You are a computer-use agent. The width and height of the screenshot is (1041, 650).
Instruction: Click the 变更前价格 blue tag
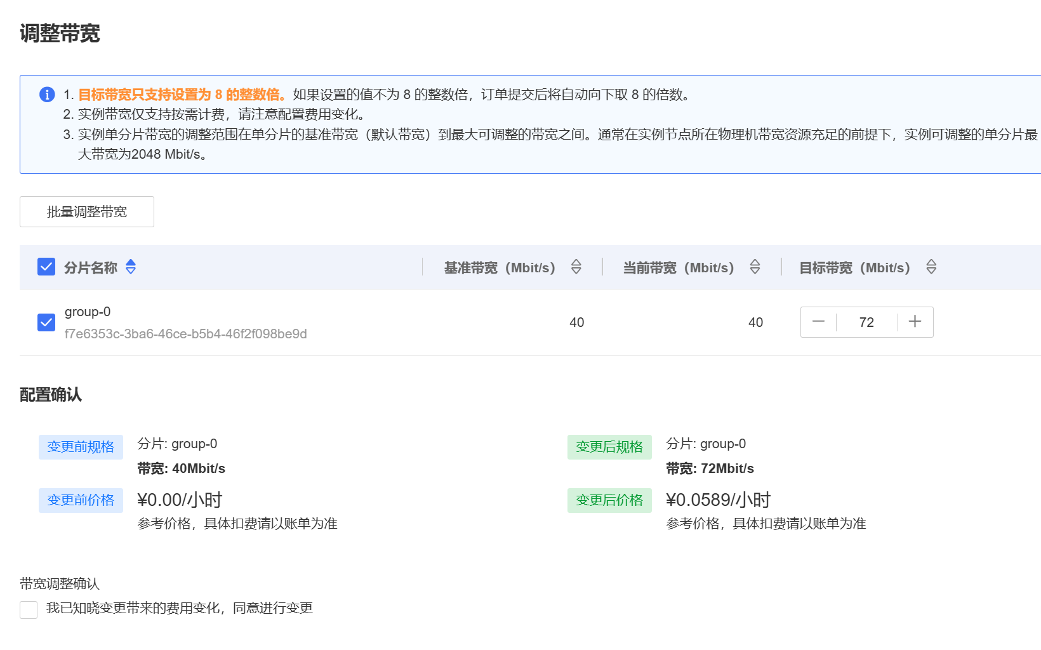tap(81, 500)
